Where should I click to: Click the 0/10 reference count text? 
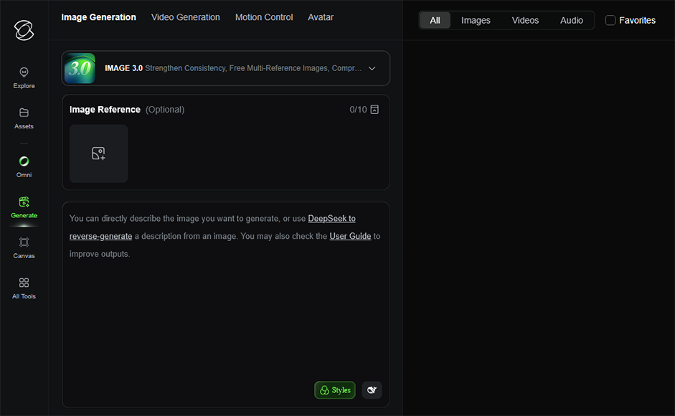358,110
